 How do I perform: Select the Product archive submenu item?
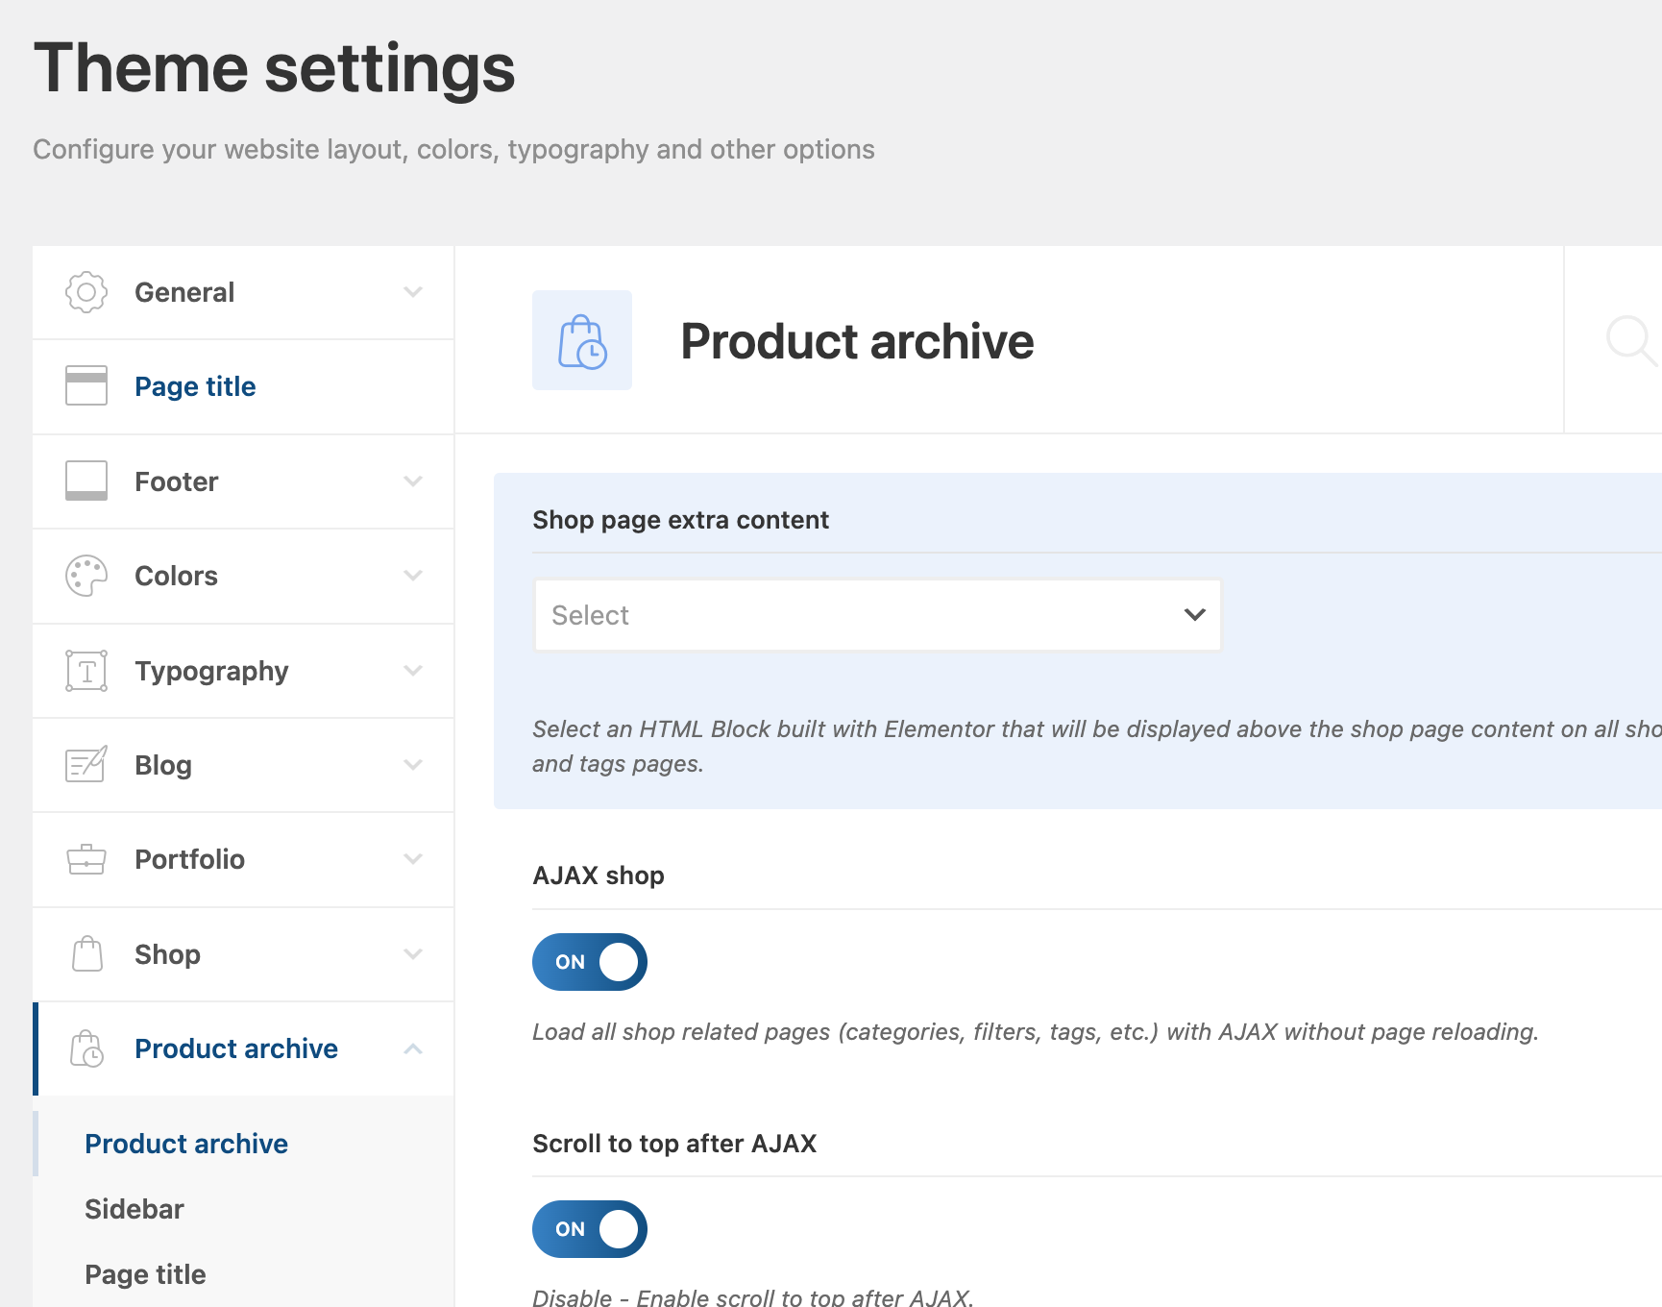point(186,1144)
